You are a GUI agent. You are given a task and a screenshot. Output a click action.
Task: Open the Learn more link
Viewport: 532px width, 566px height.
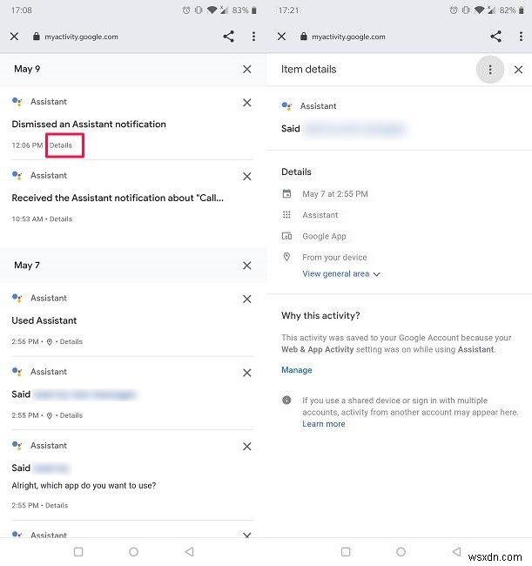[x=324, y=424]
